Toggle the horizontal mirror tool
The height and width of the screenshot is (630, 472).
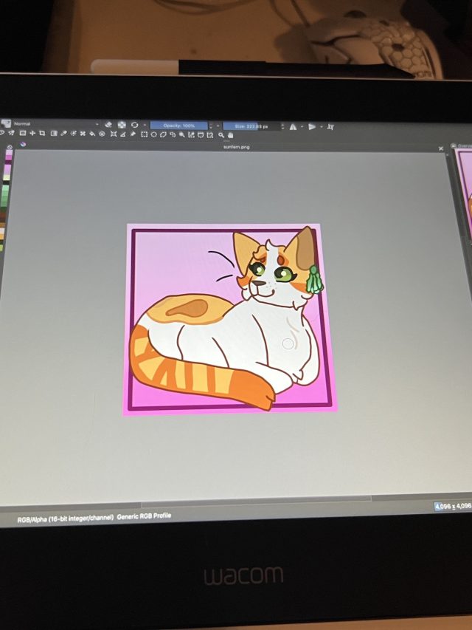click(x=293, y=126)
